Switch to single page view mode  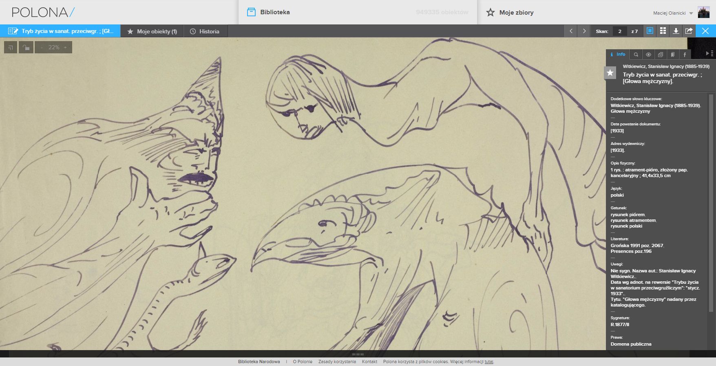point(650,31)
